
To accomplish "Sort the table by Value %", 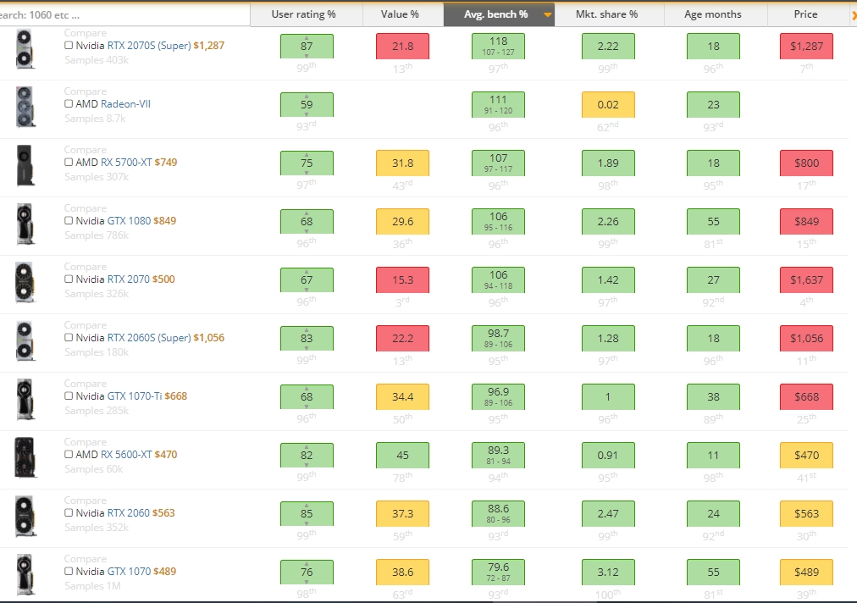I will click(402, 14).
